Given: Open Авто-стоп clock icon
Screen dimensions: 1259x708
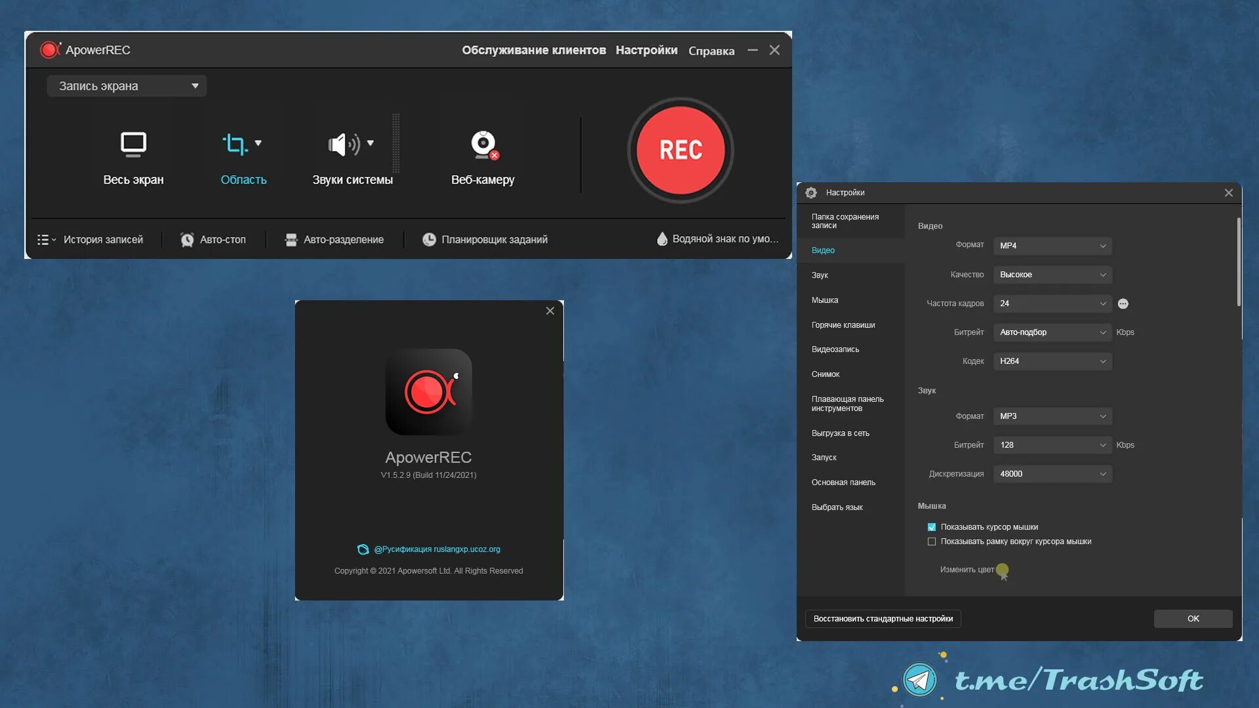Looking at the screenshot, I should (x=187, y=240).
